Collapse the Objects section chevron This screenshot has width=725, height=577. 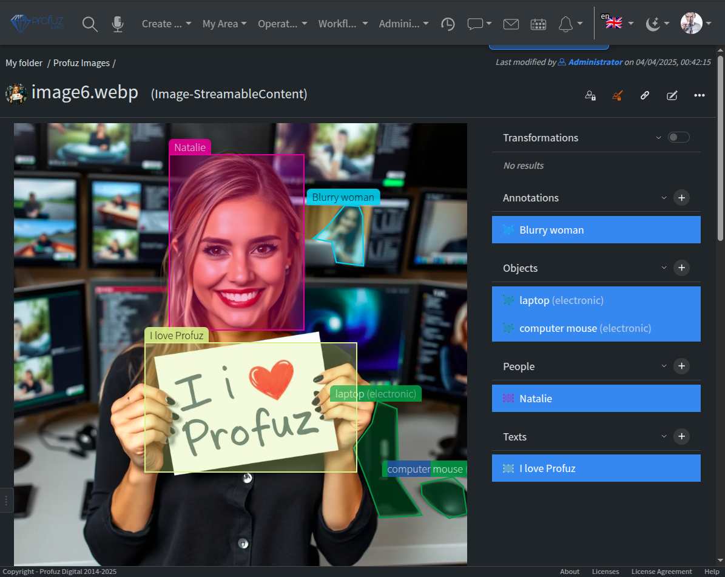[664, 268]
